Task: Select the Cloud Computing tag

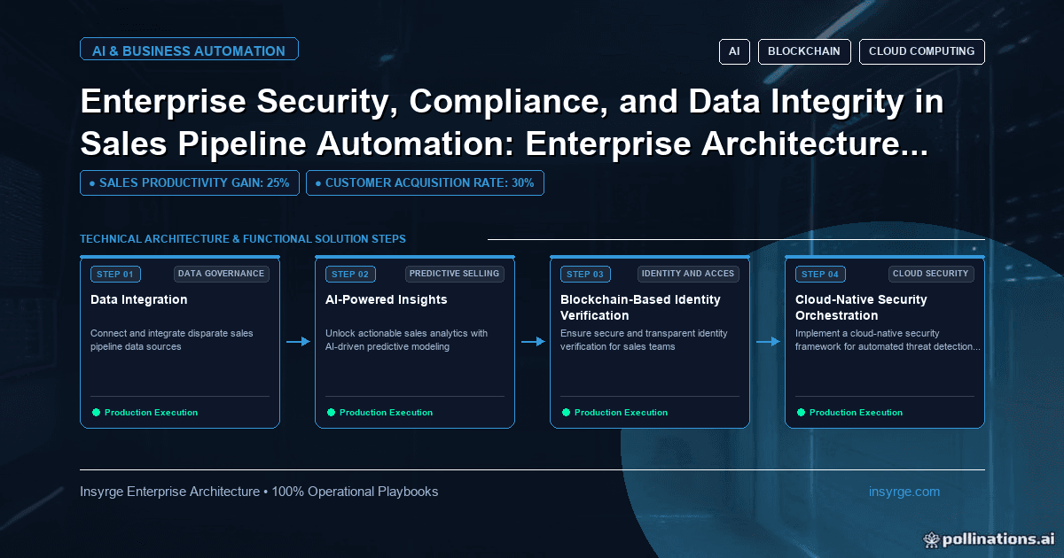Action: [x=921, y=51]
